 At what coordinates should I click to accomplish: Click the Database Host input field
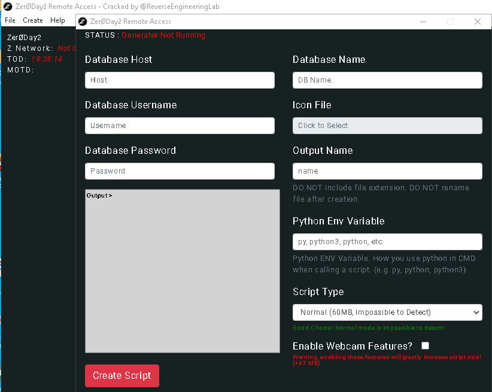180,80
